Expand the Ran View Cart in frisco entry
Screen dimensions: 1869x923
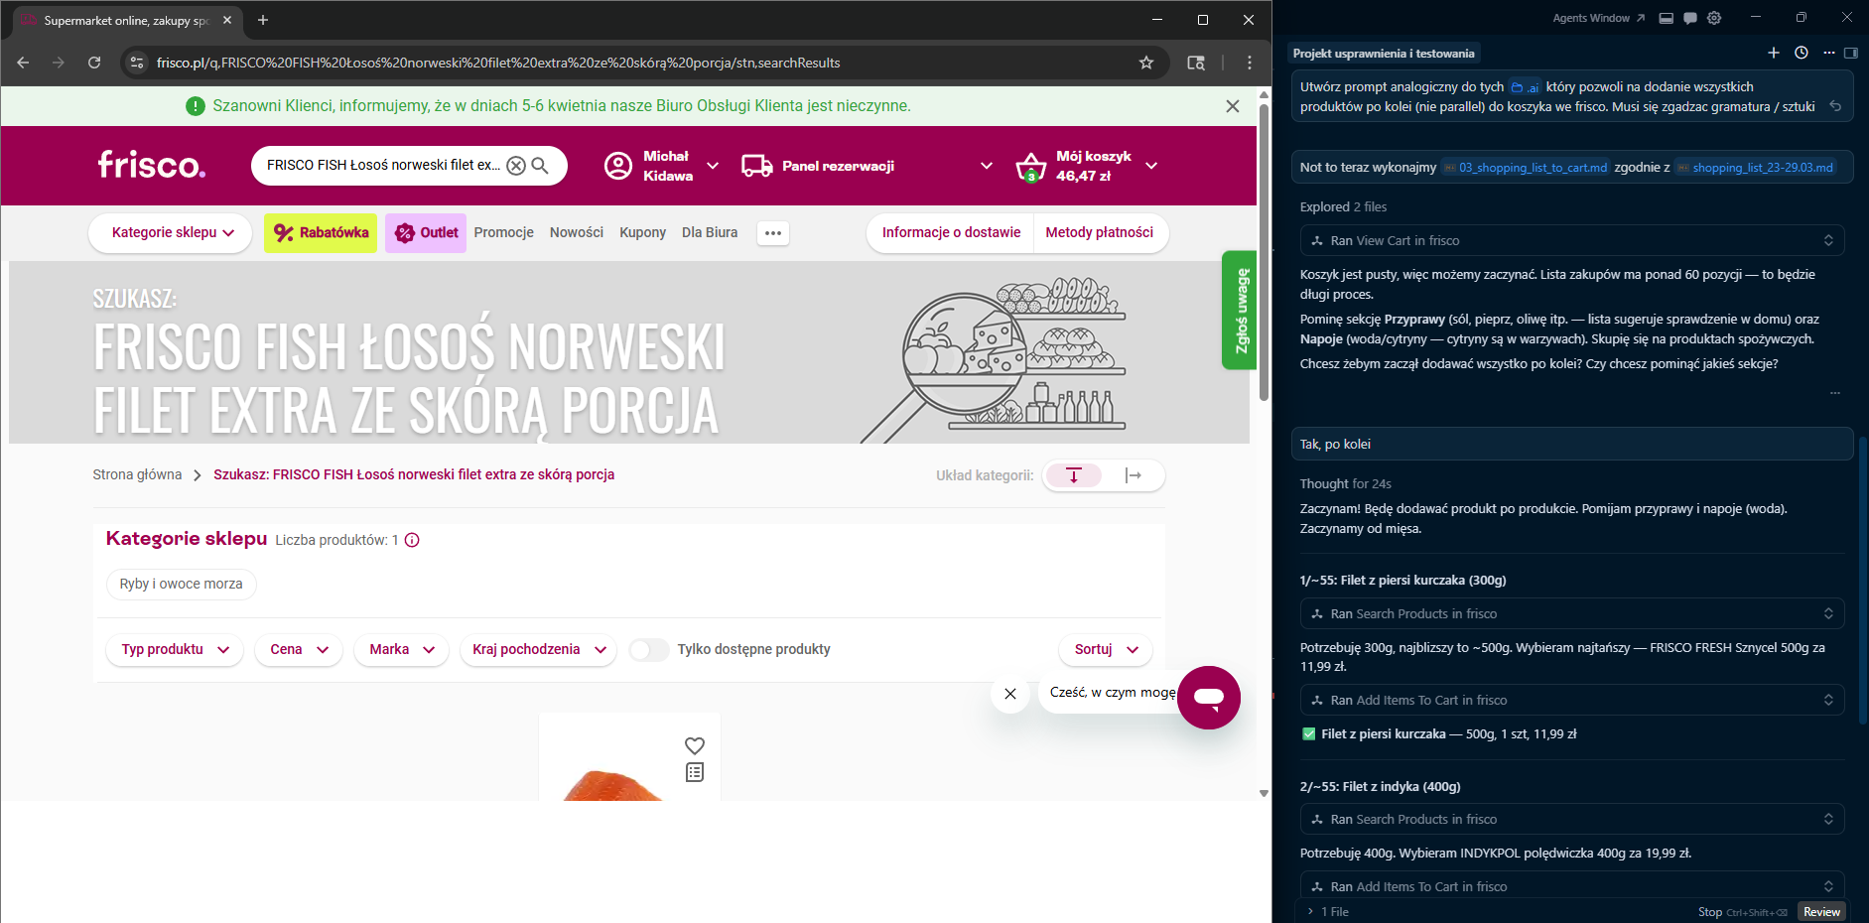[x=1830, y=240]
